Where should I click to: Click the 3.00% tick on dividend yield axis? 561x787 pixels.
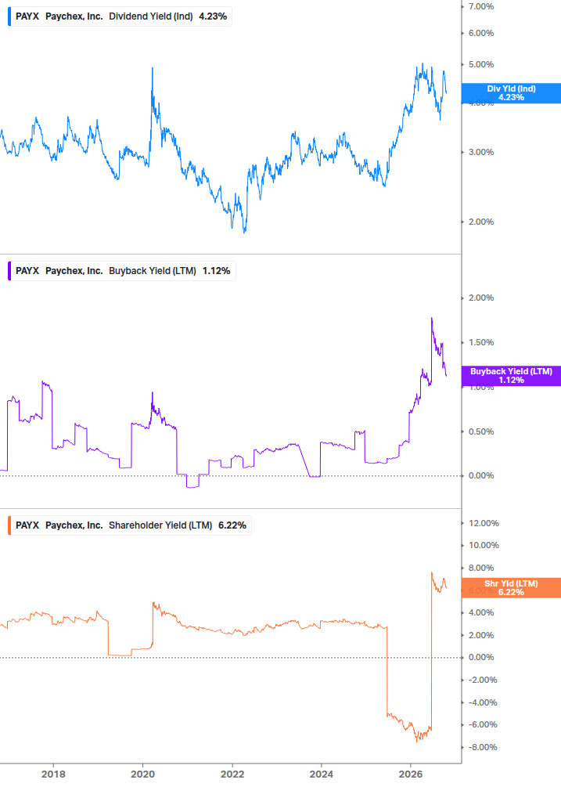pos(480,152)
